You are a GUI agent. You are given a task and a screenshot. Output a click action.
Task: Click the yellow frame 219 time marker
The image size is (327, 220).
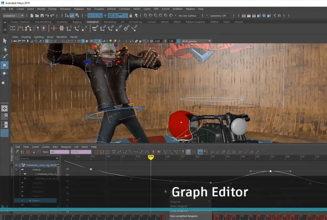click(x=151, y=157)
